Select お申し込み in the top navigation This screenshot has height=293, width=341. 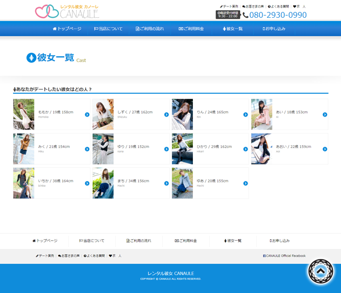tap(274, 29)
